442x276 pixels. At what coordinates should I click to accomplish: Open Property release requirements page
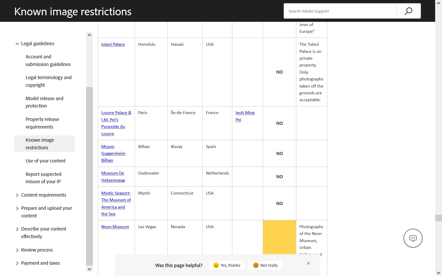click(x=42, y=123)
